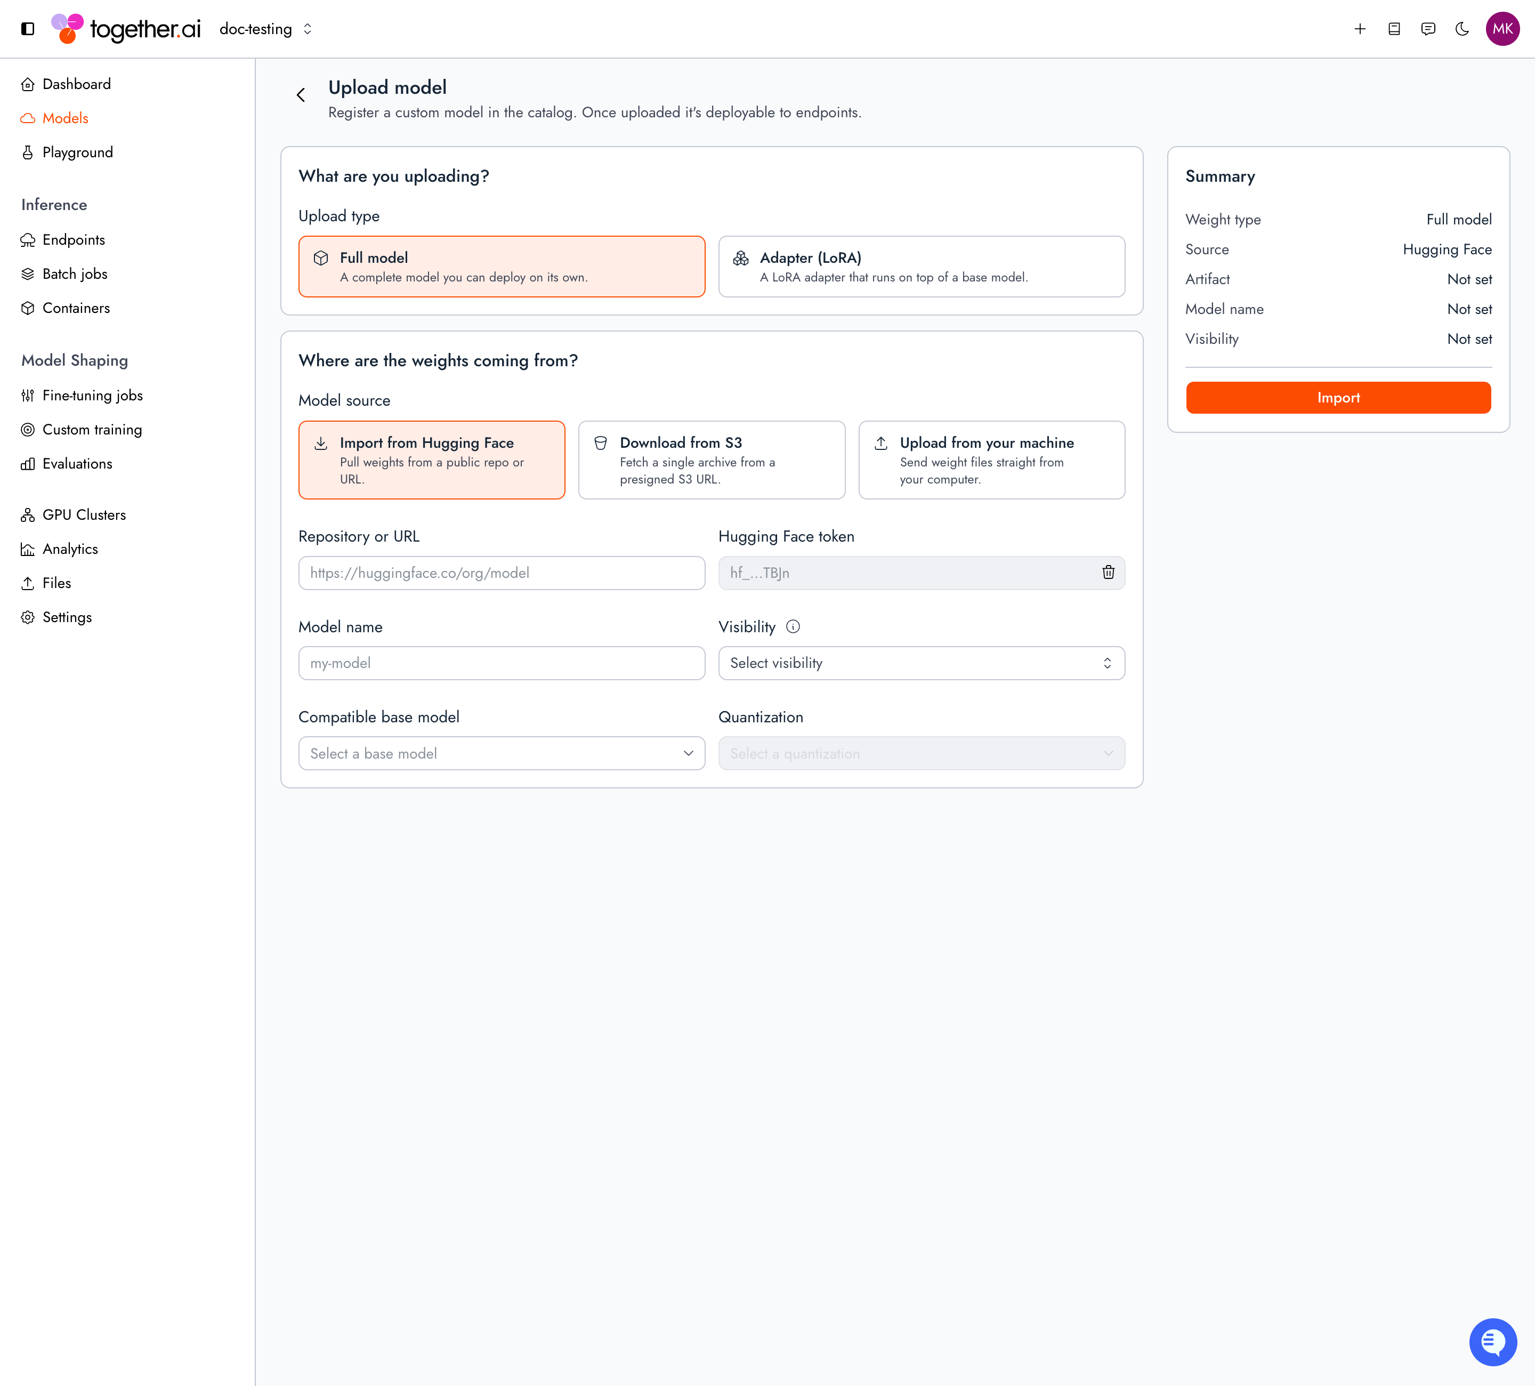Toggle the sidebar collapse icon

(27, 29)
